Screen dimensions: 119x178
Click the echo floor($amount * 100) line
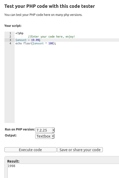[36, 43]
